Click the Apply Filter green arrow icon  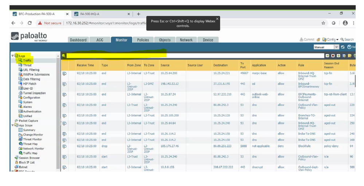327,56
